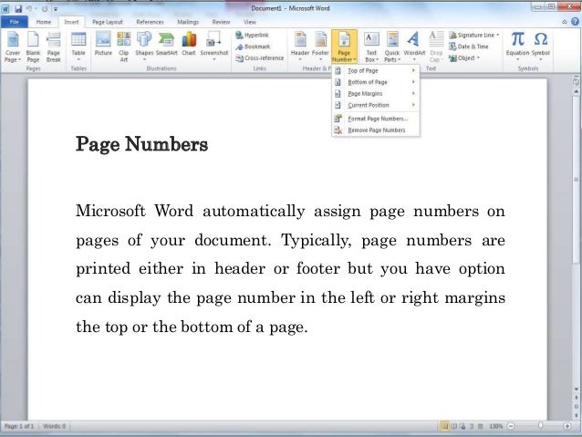
Task: Insert a Text Box
Action: pos(371,47)
